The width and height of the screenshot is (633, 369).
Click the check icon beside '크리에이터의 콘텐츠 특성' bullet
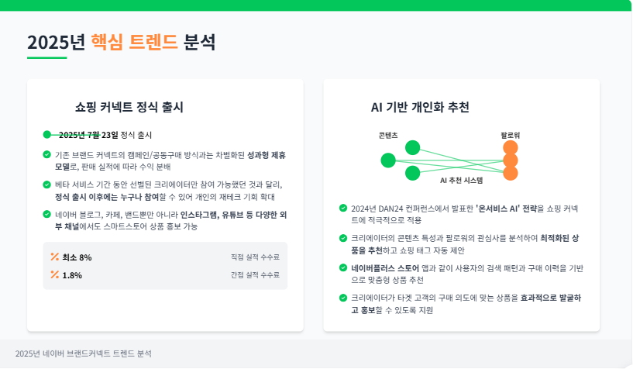(343, 237)
